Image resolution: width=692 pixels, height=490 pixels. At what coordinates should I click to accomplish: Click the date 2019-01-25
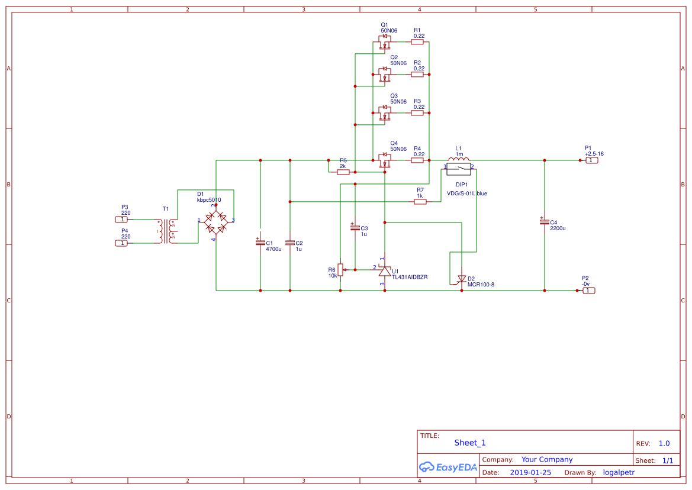tap(531, 472)
